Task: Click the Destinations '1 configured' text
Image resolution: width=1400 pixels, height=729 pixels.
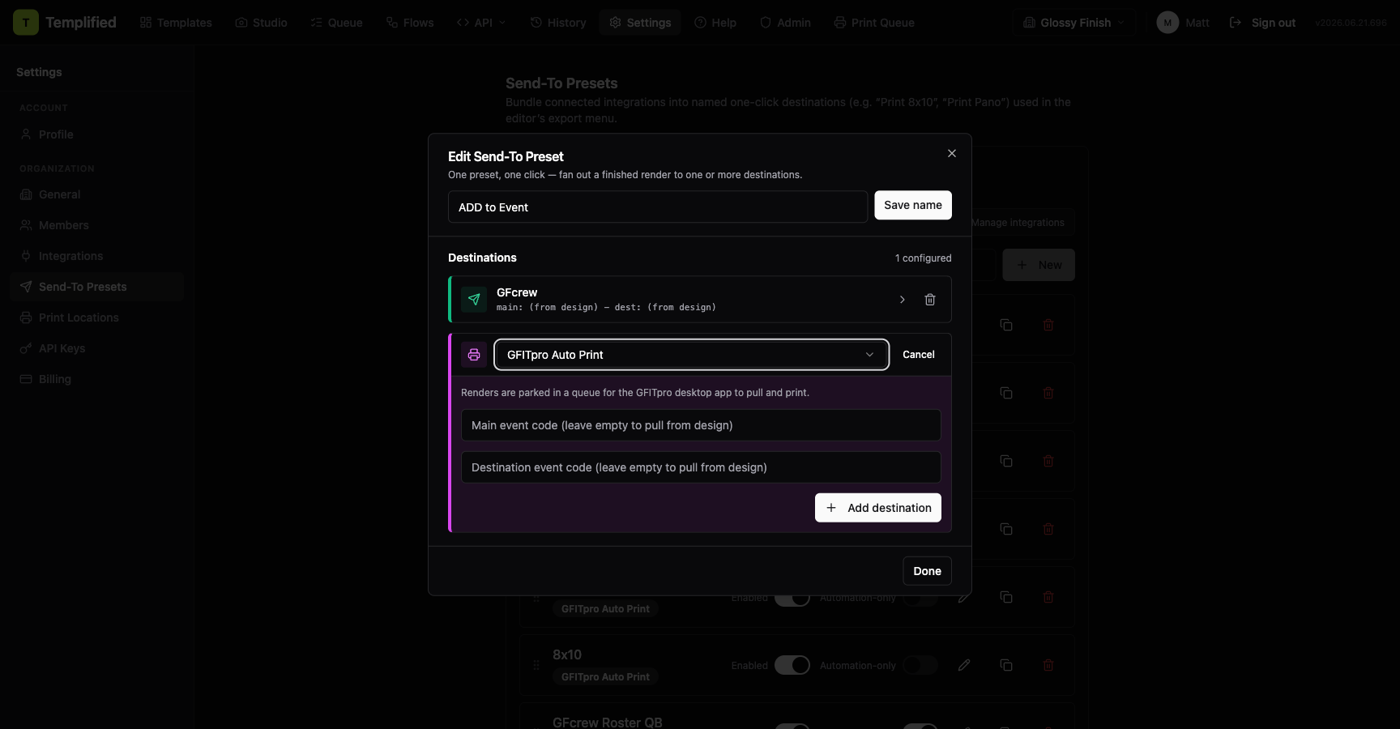Action: click(924, 258)
